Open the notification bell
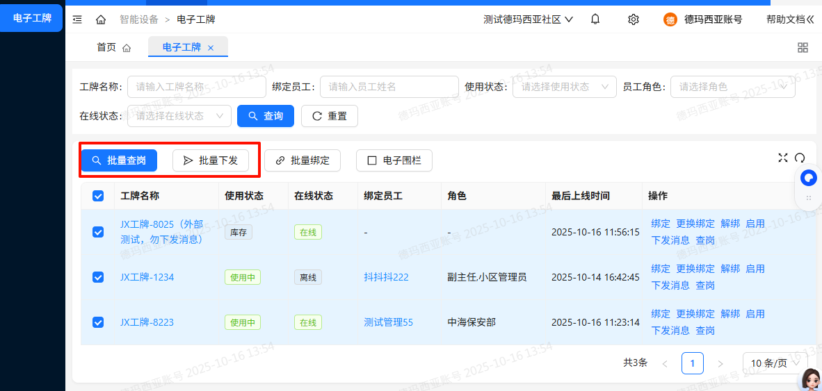822x391 pixels. click(x=595, y=19)
